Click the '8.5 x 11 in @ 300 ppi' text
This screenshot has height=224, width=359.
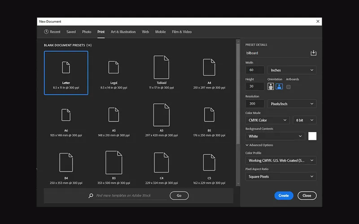[x=66, y=88]
